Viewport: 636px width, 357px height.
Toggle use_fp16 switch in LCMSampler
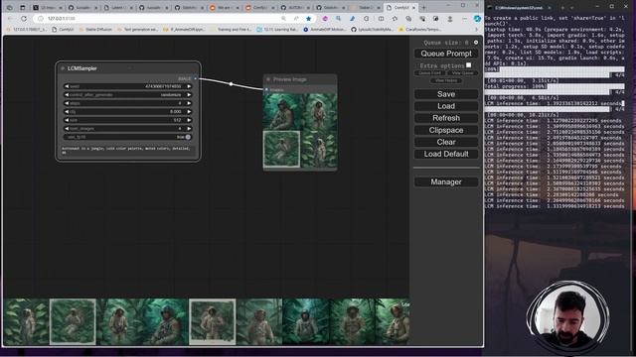point(188,137)
